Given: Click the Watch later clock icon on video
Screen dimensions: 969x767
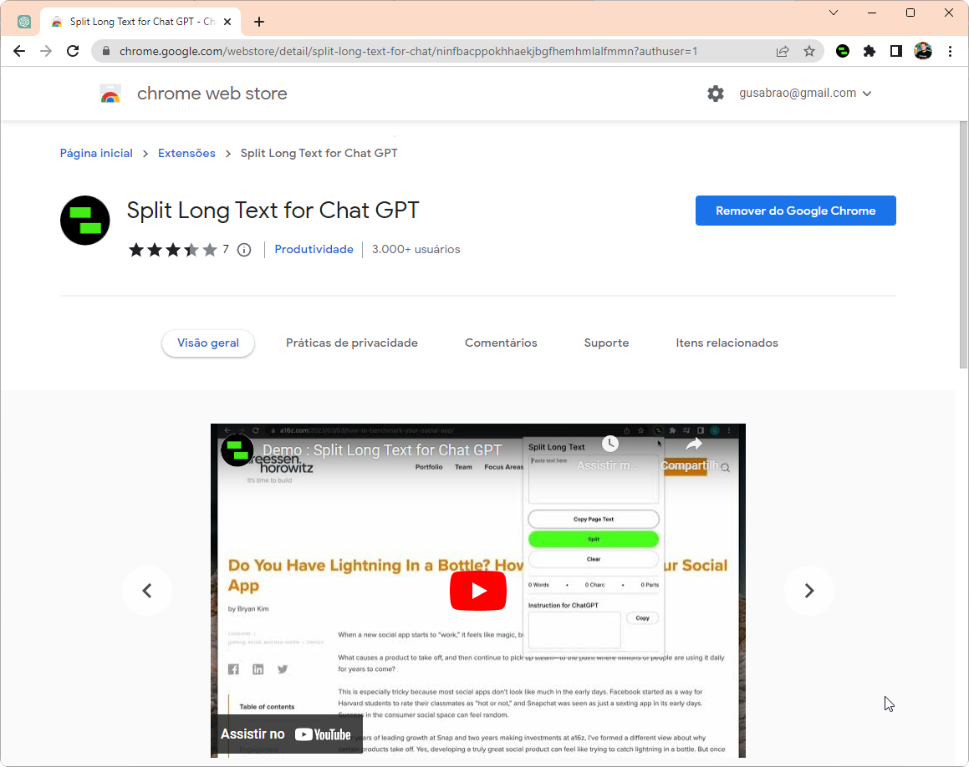Looking at the screenshot, I should pos(610,444).
